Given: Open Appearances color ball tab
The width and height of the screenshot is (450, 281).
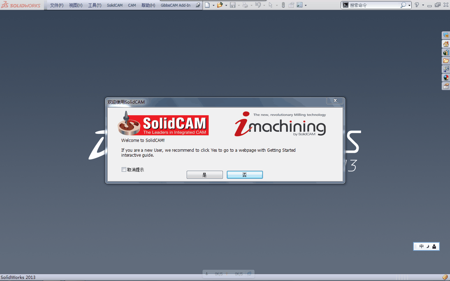Looking at the screenshot, I should (x=446, y=78).
